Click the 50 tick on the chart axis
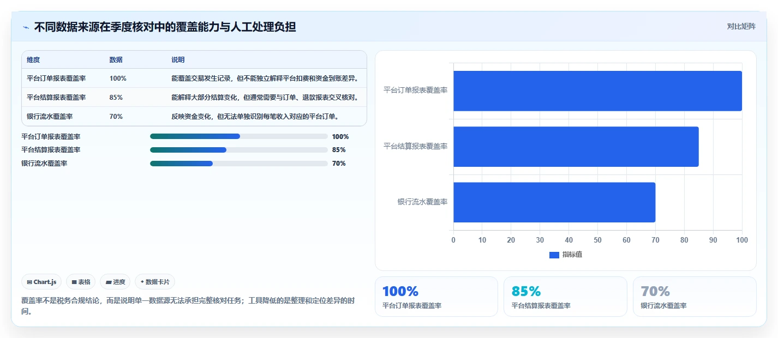 click(x=597, y=240)
